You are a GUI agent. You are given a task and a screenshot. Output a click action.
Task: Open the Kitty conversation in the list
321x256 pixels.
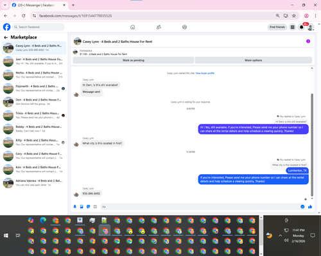coord(34,142)
